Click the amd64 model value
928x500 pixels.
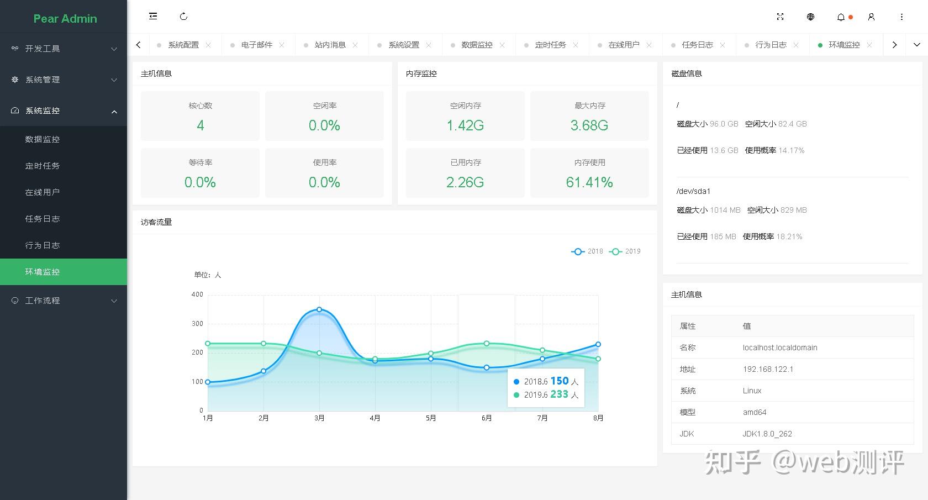click(755, 412)
